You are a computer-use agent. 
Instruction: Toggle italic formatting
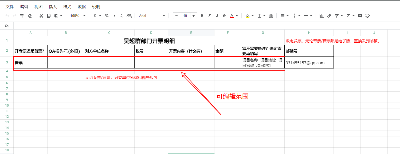pos(209,16)
